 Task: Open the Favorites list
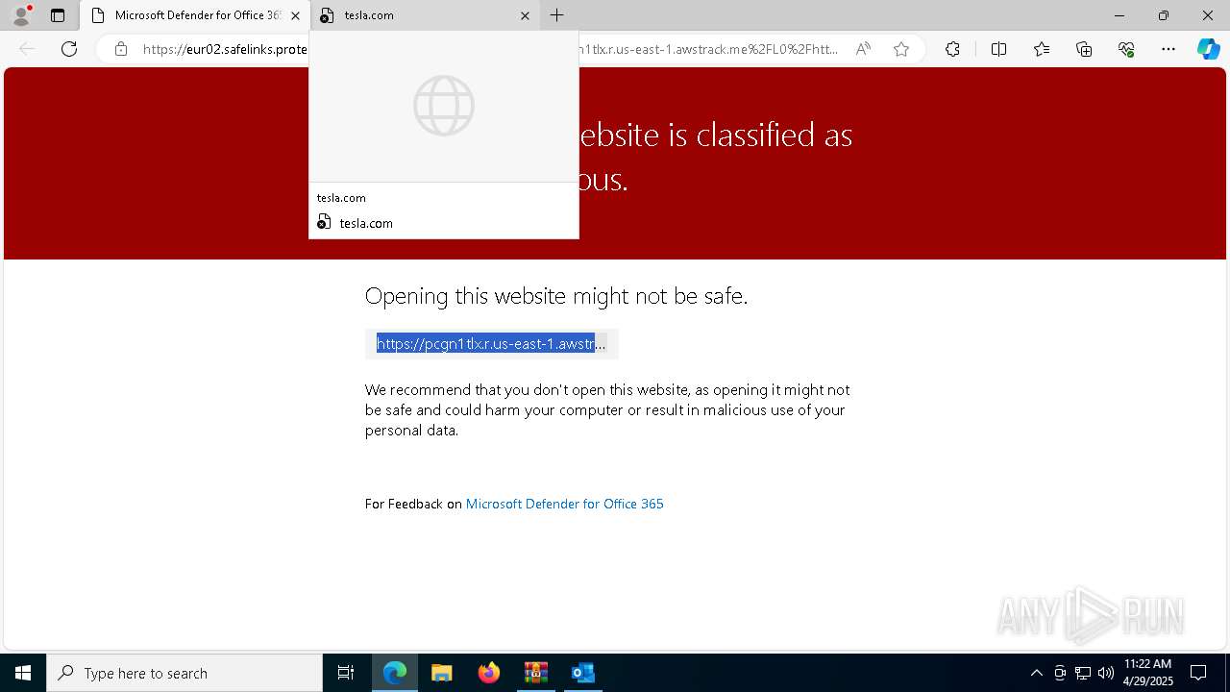point(1042,49)
